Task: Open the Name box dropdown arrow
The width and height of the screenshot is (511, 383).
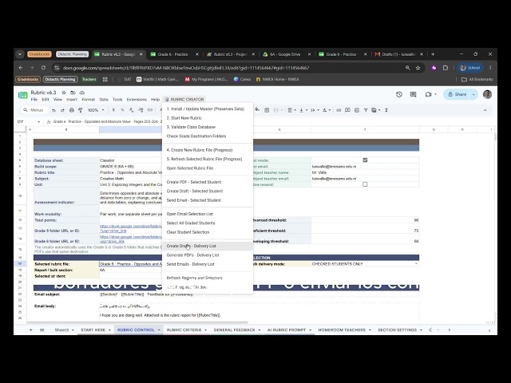Action: [39, 121]
